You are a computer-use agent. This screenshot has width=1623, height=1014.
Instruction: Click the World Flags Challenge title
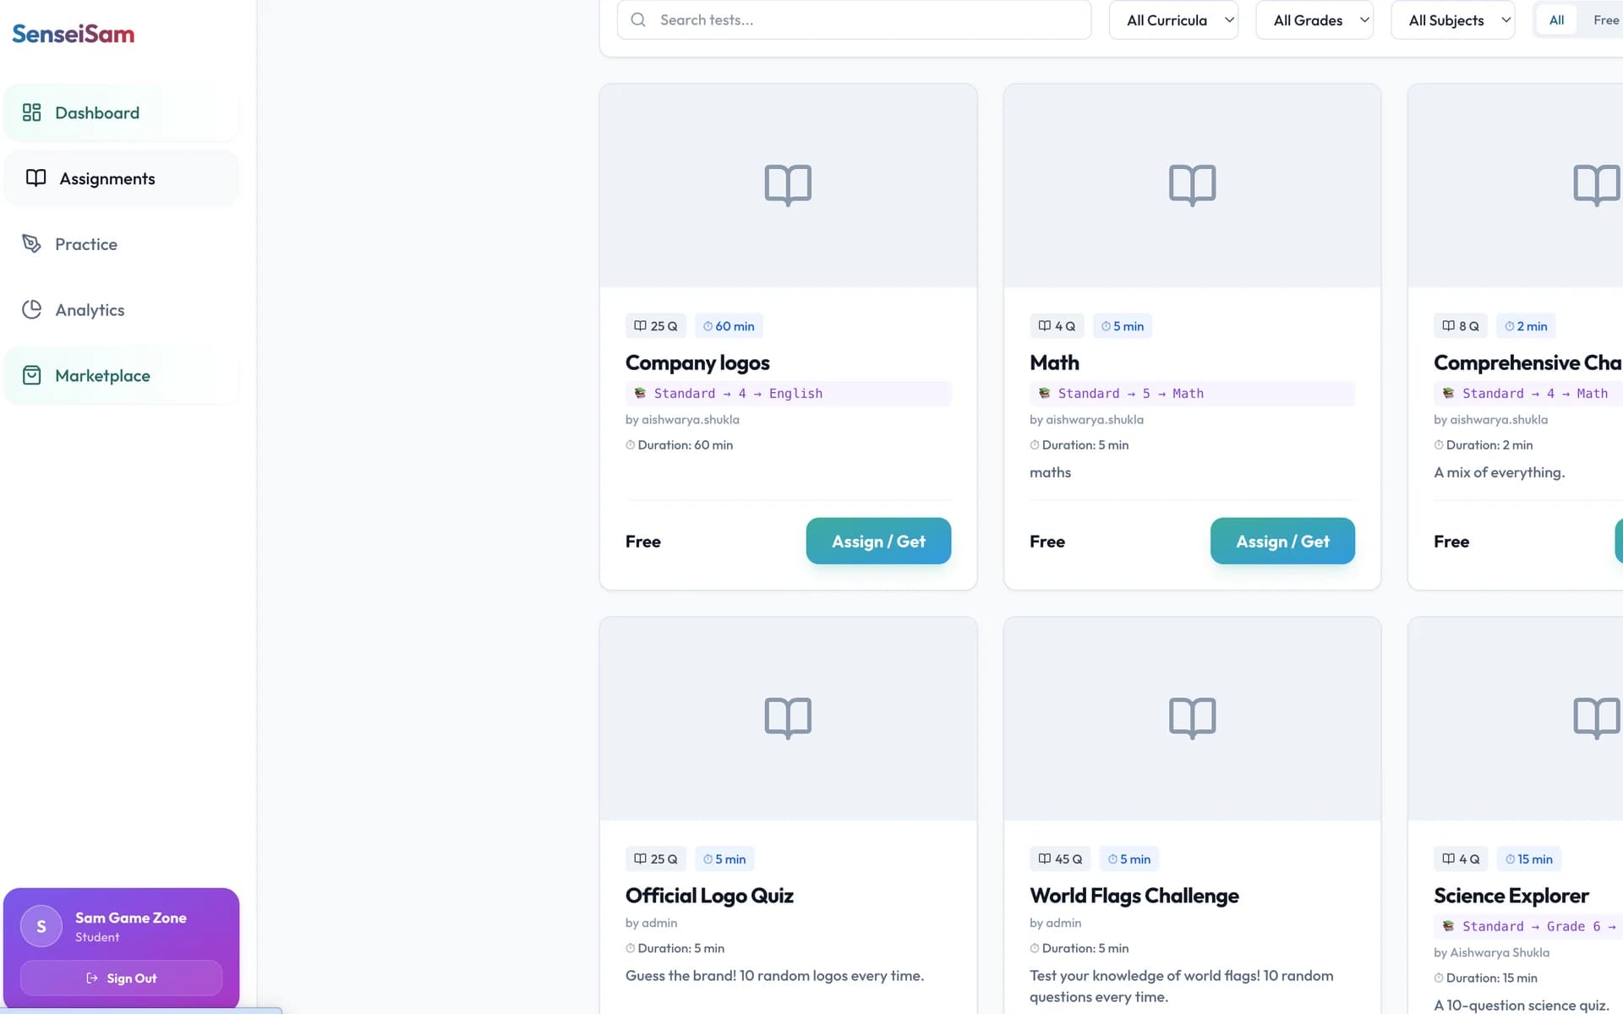coord(1134,896)
